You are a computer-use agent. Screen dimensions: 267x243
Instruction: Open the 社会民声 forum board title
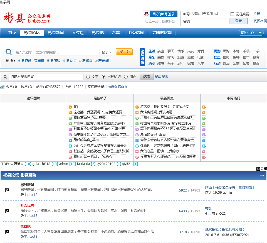27,206
